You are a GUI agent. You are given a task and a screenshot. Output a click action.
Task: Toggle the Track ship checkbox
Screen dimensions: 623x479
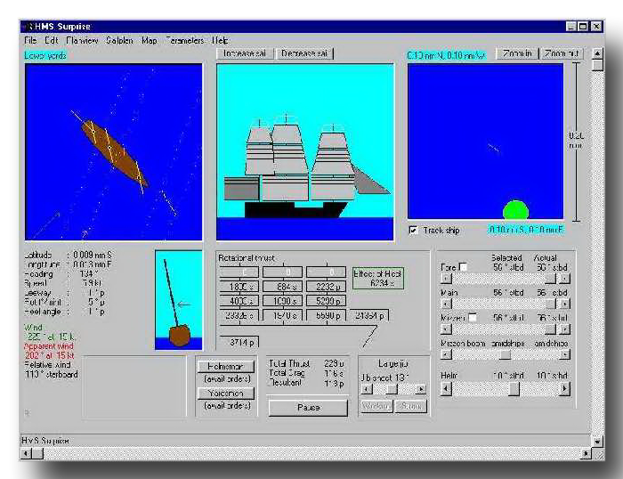click(414, 231)
